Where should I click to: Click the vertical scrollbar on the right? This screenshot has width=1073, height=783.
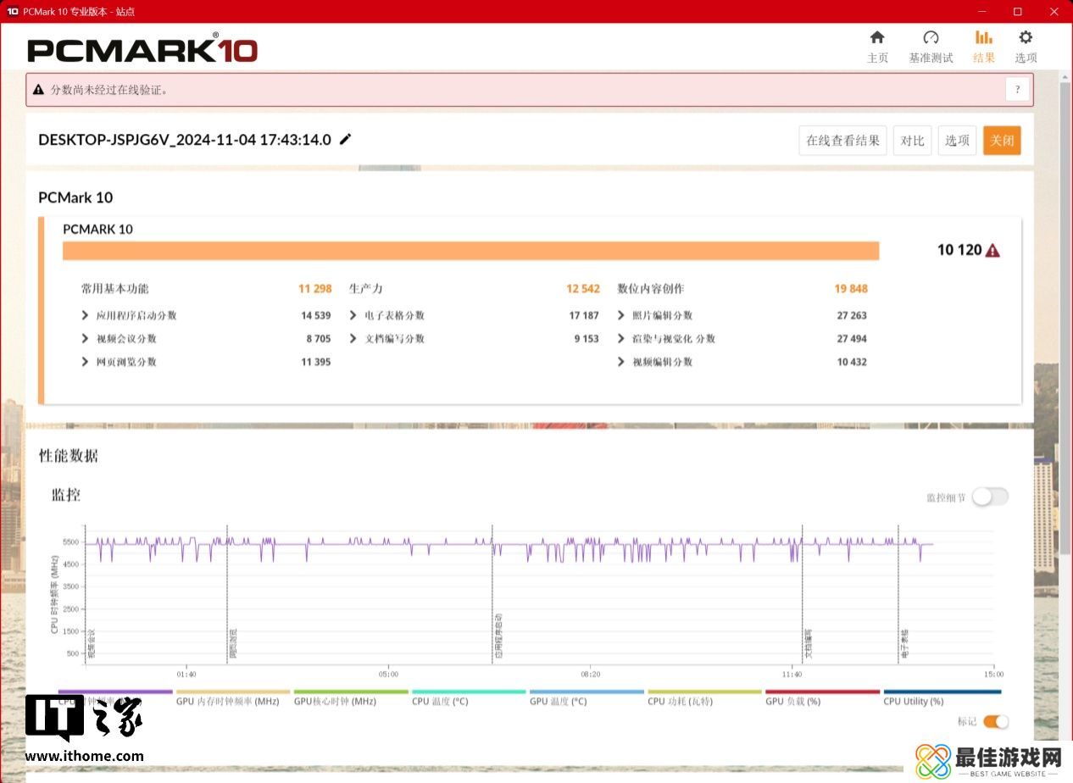point(1066,339)
